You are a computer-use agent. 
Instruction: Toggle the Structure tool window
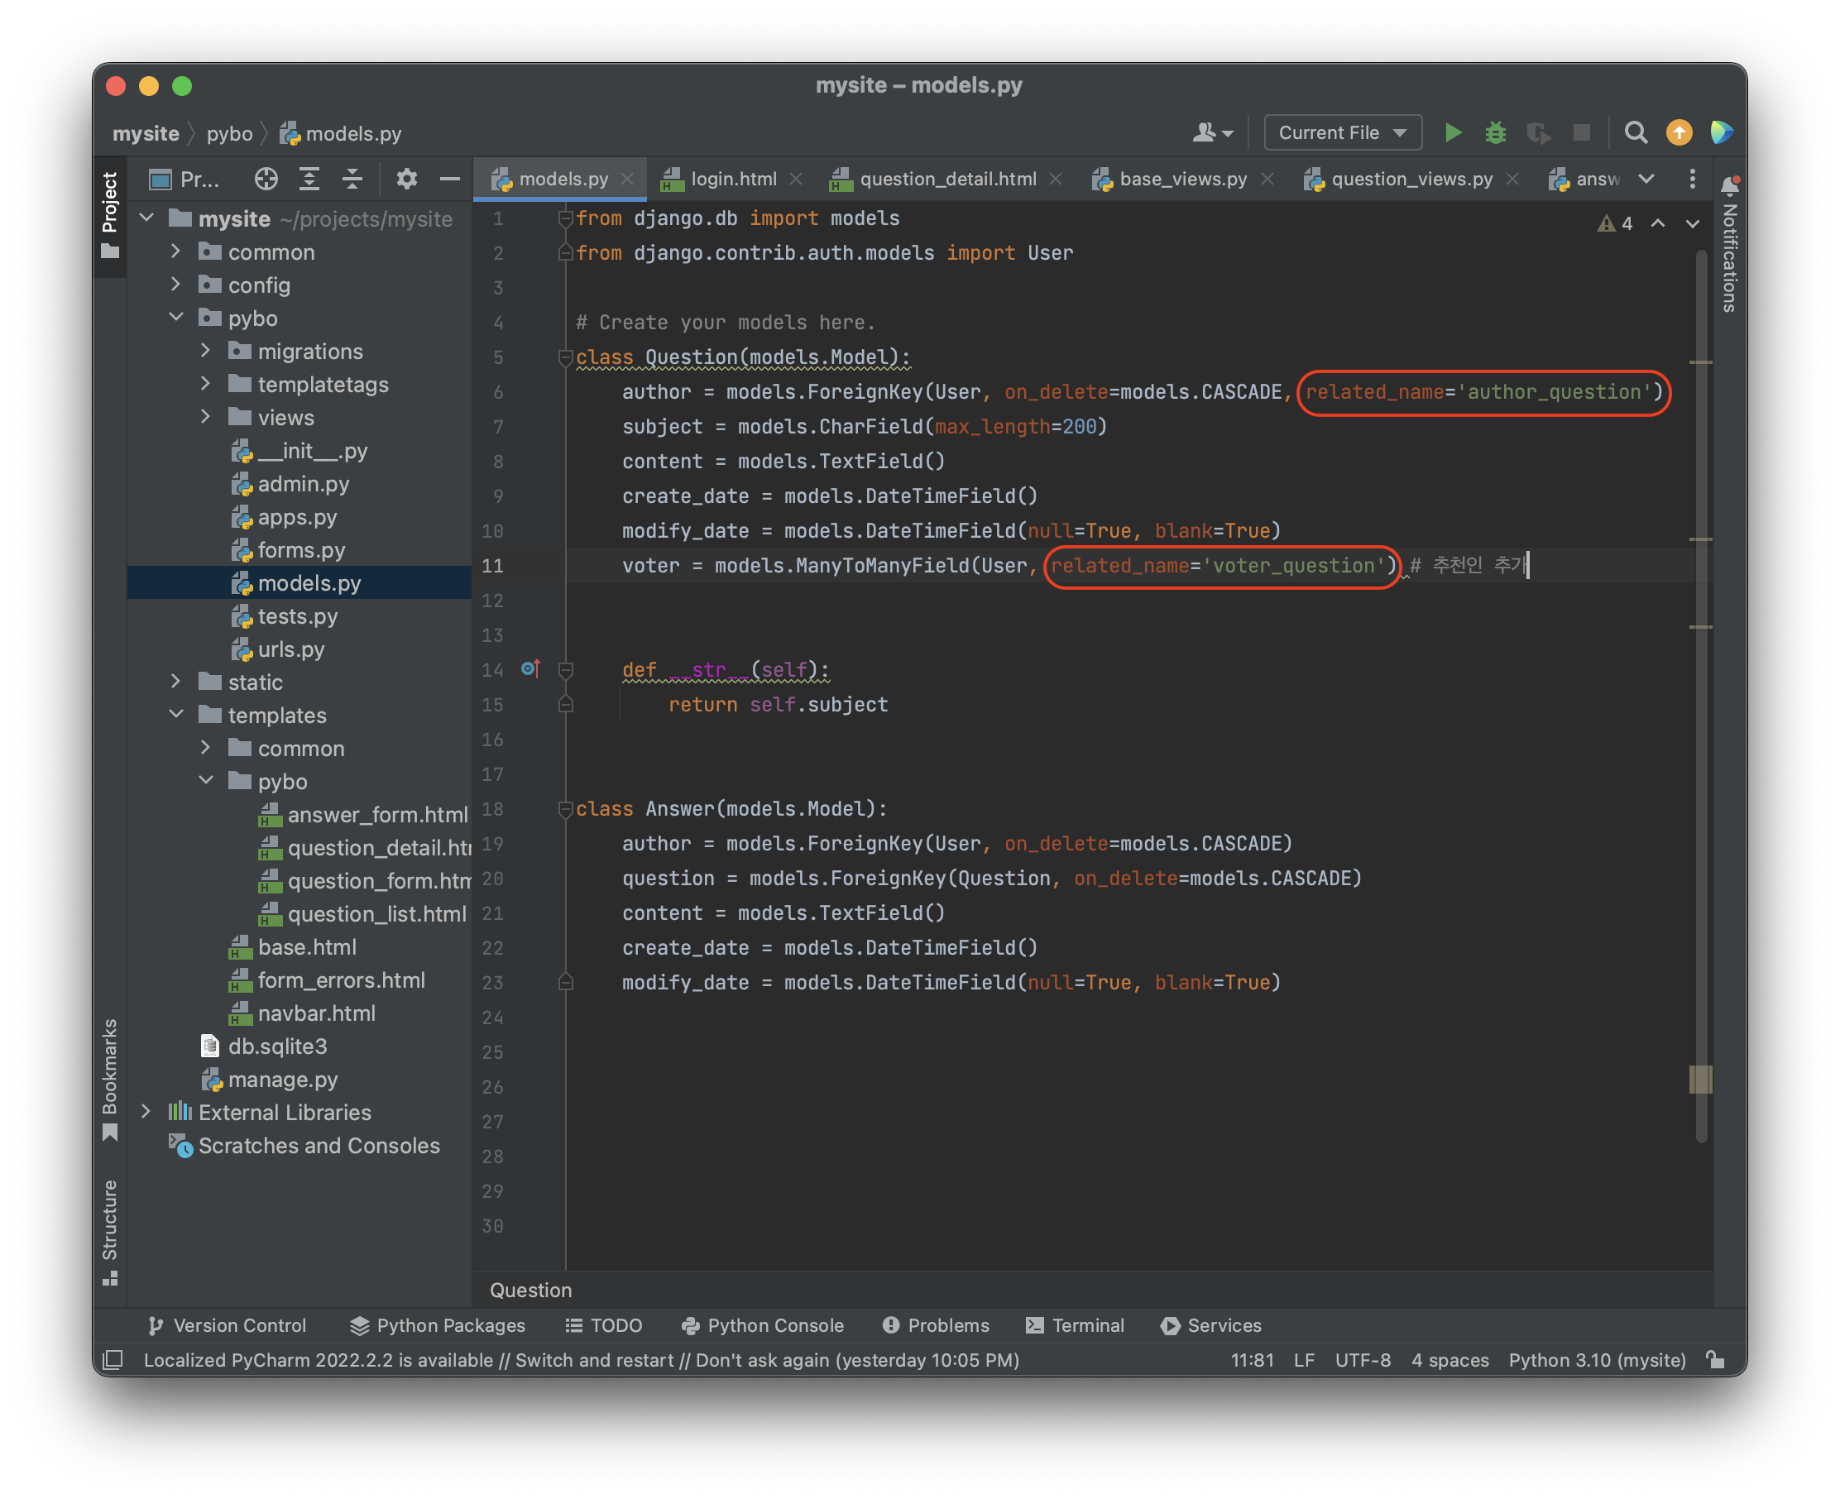pos(110,1231)
